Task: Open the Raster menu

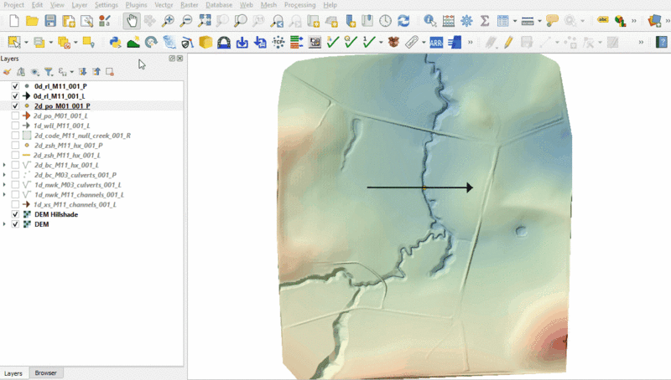Action: tap(189, 5)
